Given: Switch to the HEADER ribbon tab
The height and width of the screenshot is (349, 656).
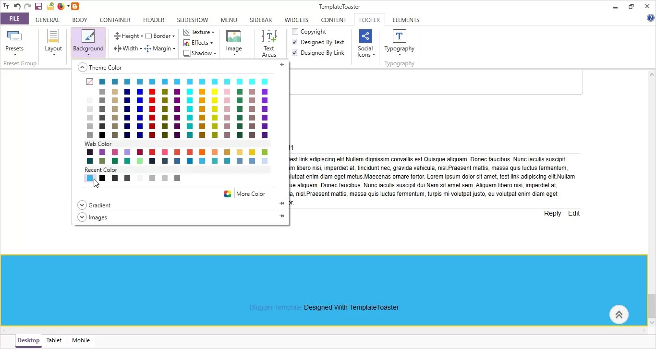Looking at the screenshot, I should (x=154, y=20).
